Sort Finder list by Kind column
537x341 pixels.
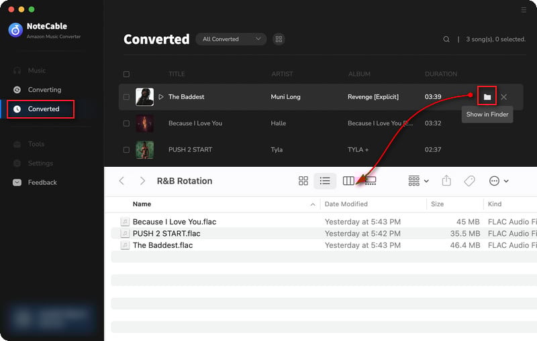pos(495,204)
